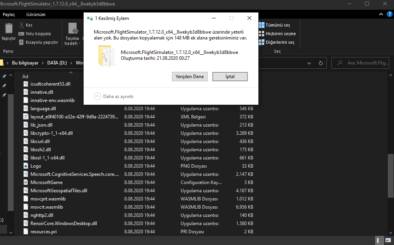Close the Kesilmiş Eylem dialog
Viewport: 394px width, 245px height.
(249, 18)
